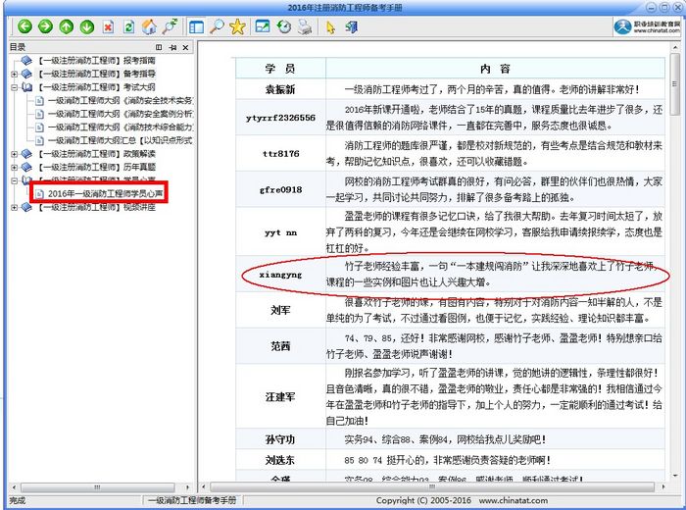Screen dimensions: 686x510
Task: Go back with the green left arrow
Action: click(x=24, y=26)
